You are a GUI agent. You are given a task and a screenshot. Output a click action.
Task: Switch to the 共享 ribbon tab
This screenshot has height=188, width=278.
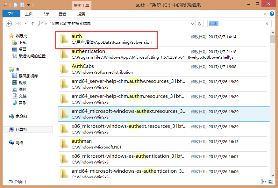pos(46,14)
